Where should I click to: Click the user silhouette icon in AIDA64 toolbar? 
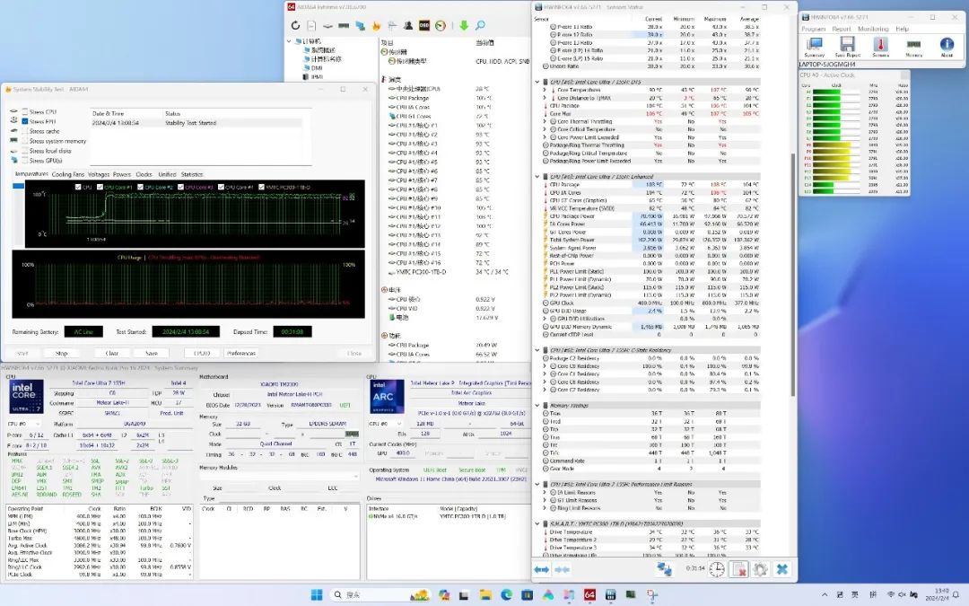[408, 25]
